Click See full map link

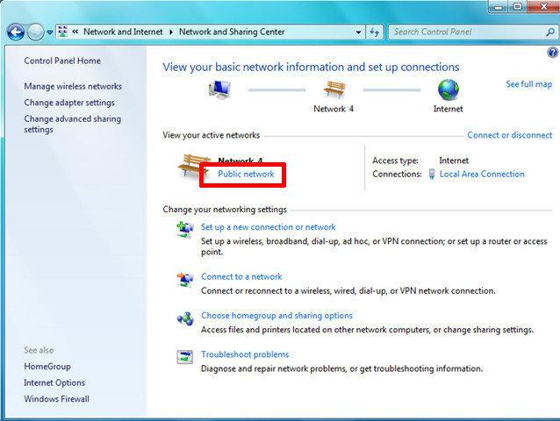tap(529, 84)
